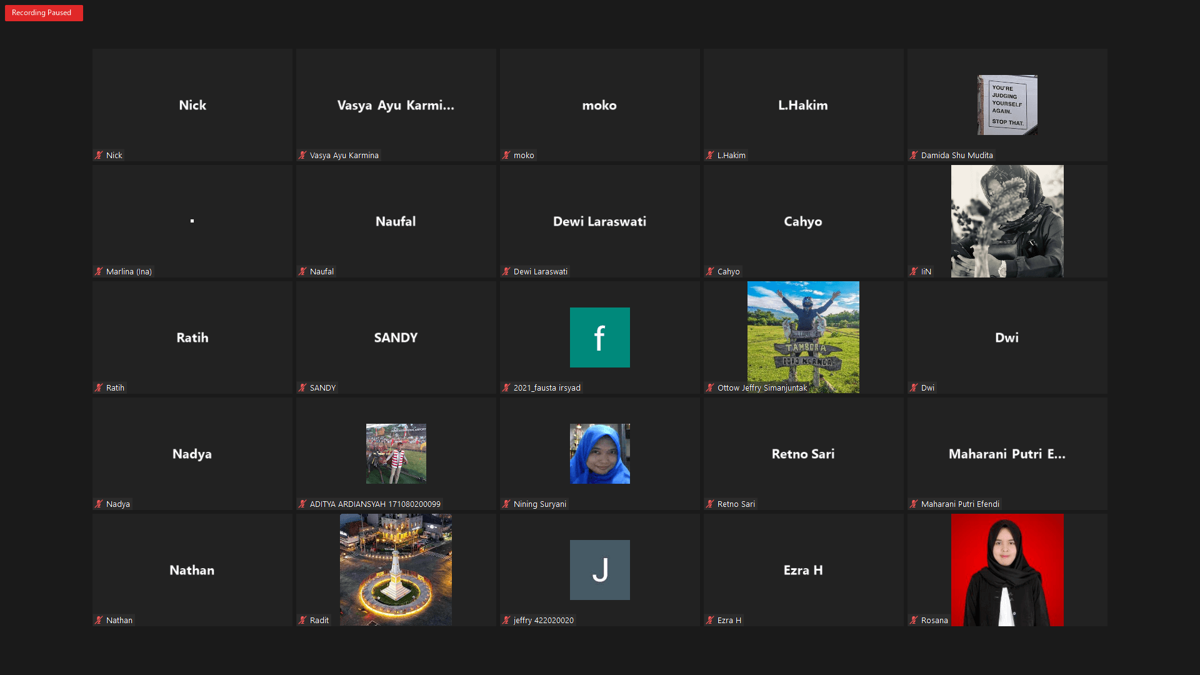The image size is (1200, 675).
Task: Click muted mic icon beside moko
Action: pos(506,156)
